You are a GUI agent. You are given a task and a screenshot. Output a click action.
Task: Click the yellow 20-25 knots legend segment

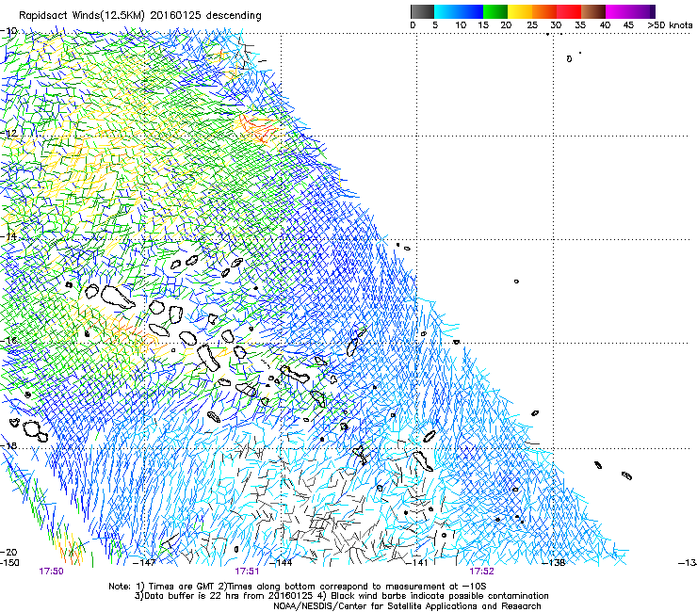click(x=520, y=11)
